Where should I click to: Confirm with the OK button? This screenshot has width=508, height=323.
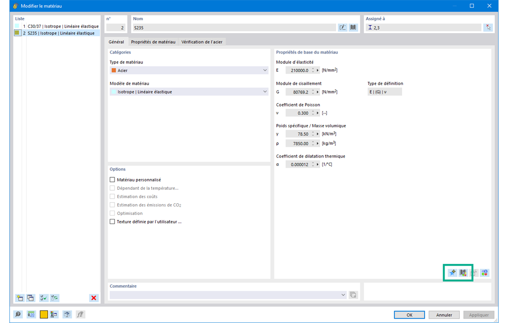pos(409,315)
